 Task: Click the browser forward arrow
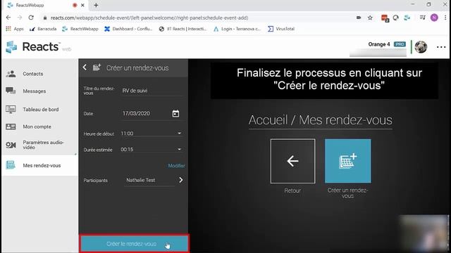[x=20, y=18]
